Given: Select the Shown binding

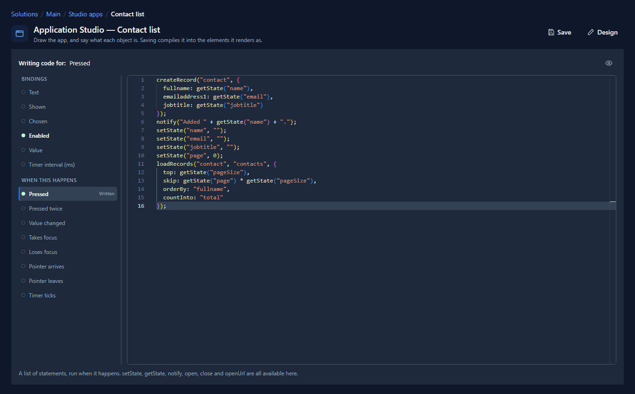Looking at the screenshot, I should pos(68,107).
